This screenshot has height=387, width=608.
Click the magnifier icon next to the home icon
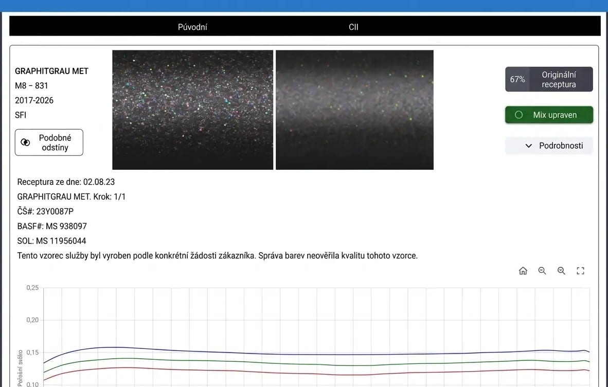[x=542, y=271]
